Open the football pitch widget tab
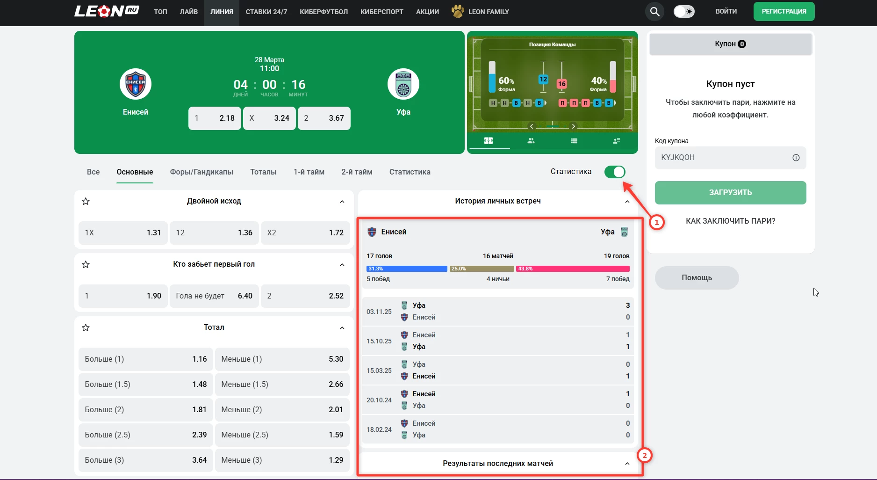 pyautogui.click(x=489, y=141)
